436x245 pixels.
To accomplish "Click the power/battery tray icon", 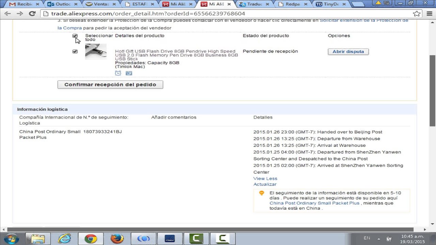I will click(389, 239).
